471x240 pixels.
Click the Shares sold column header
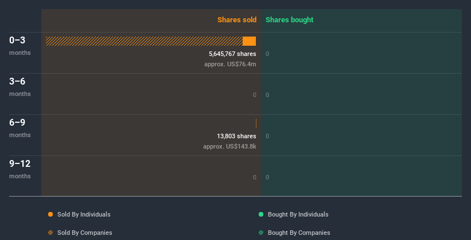coord(237,20)
